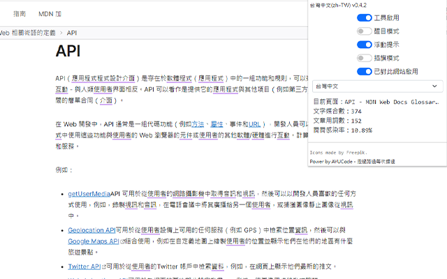This screenshot has height=279, width=447.
Task: Toggle the 浮動提示 switch
Action: pos(365,45)
